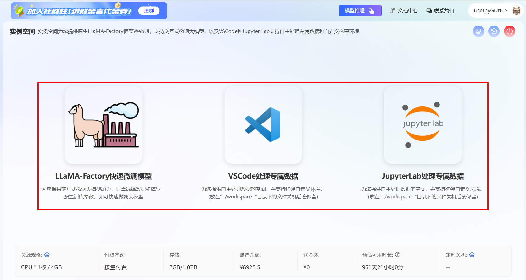526x280 pixels.
Task: Click the JupyterLab处理专属数据 title
Action: [422, 176]
